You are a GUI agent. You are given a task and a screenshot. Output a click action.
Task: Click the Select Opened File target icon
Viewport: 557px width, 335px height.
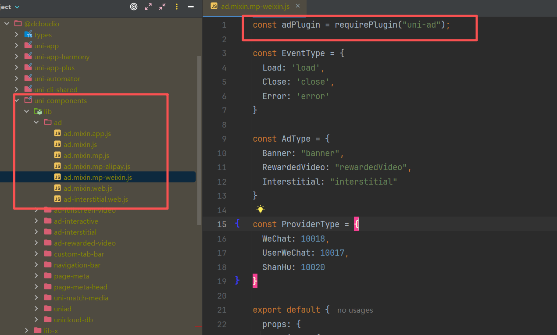[x=134, y=7]
